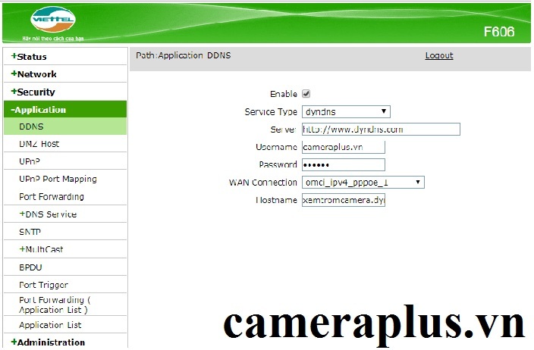
Task: Open the Port Trigger page
Action: [x=43, y=285]
